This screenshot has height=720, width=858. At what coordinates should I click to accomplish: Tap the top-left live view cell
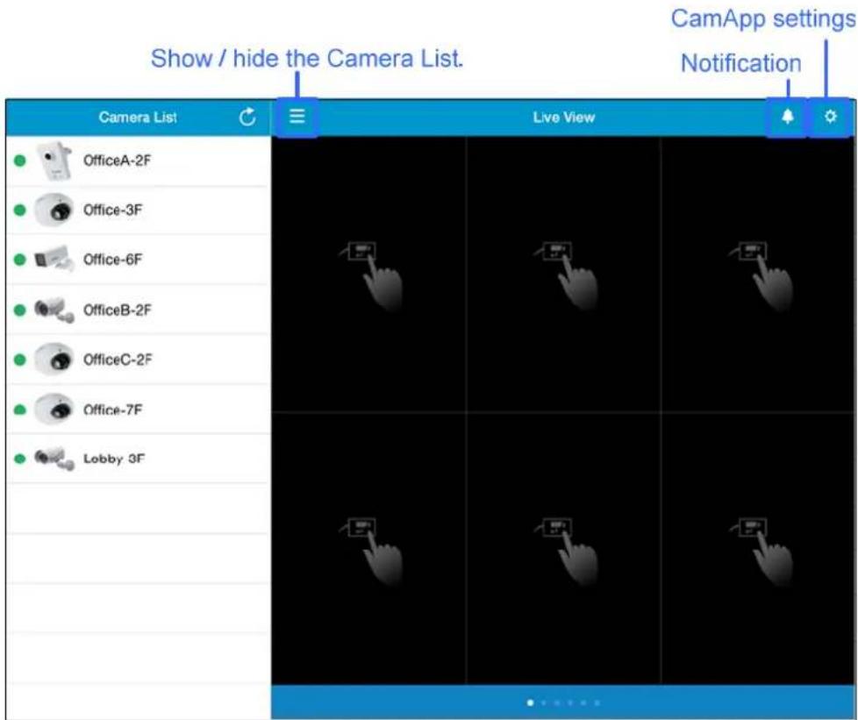coord(368,274)
